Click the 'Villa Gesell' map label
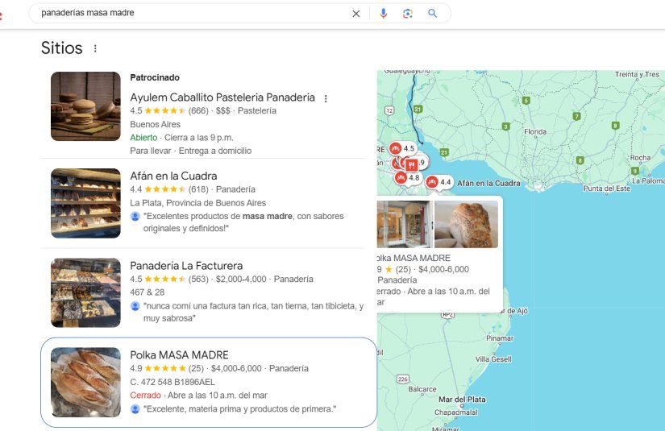This screenshot has height=431, width=665. pos(493,359)
